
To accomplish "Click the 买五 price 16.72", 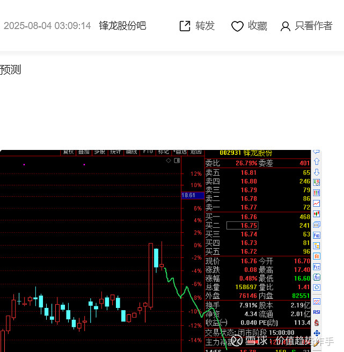I will click(248, 252).
